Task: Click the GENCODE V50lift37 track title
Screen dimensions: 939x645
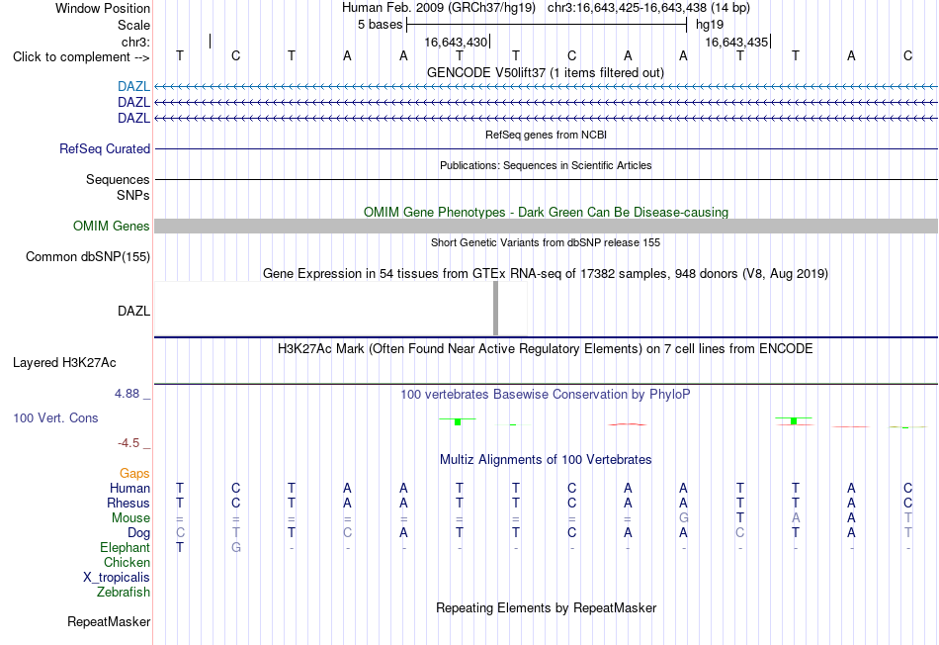Action: coord(546,72)
